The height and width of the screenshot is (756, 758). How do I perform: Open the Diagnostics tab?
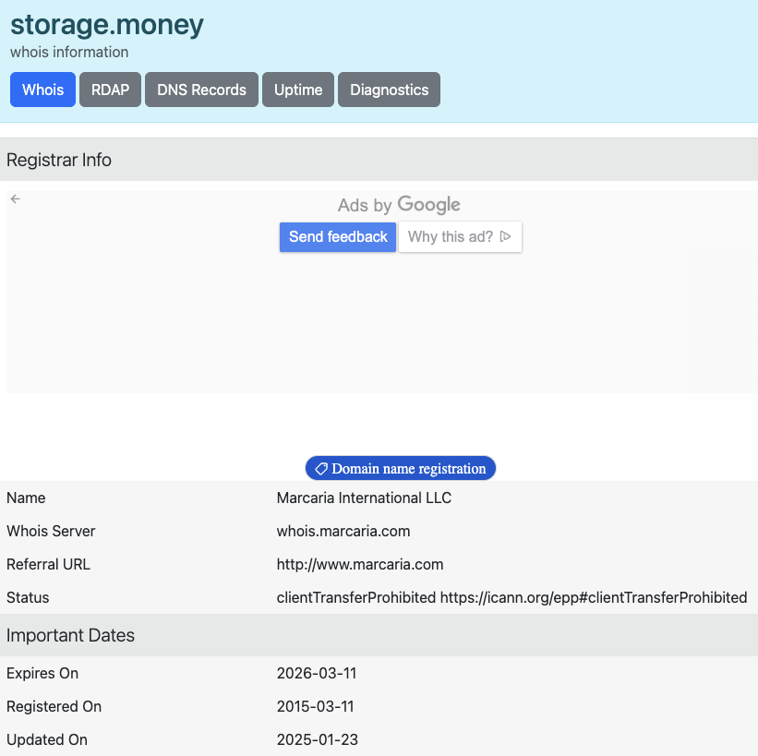[x=389, y=90]
